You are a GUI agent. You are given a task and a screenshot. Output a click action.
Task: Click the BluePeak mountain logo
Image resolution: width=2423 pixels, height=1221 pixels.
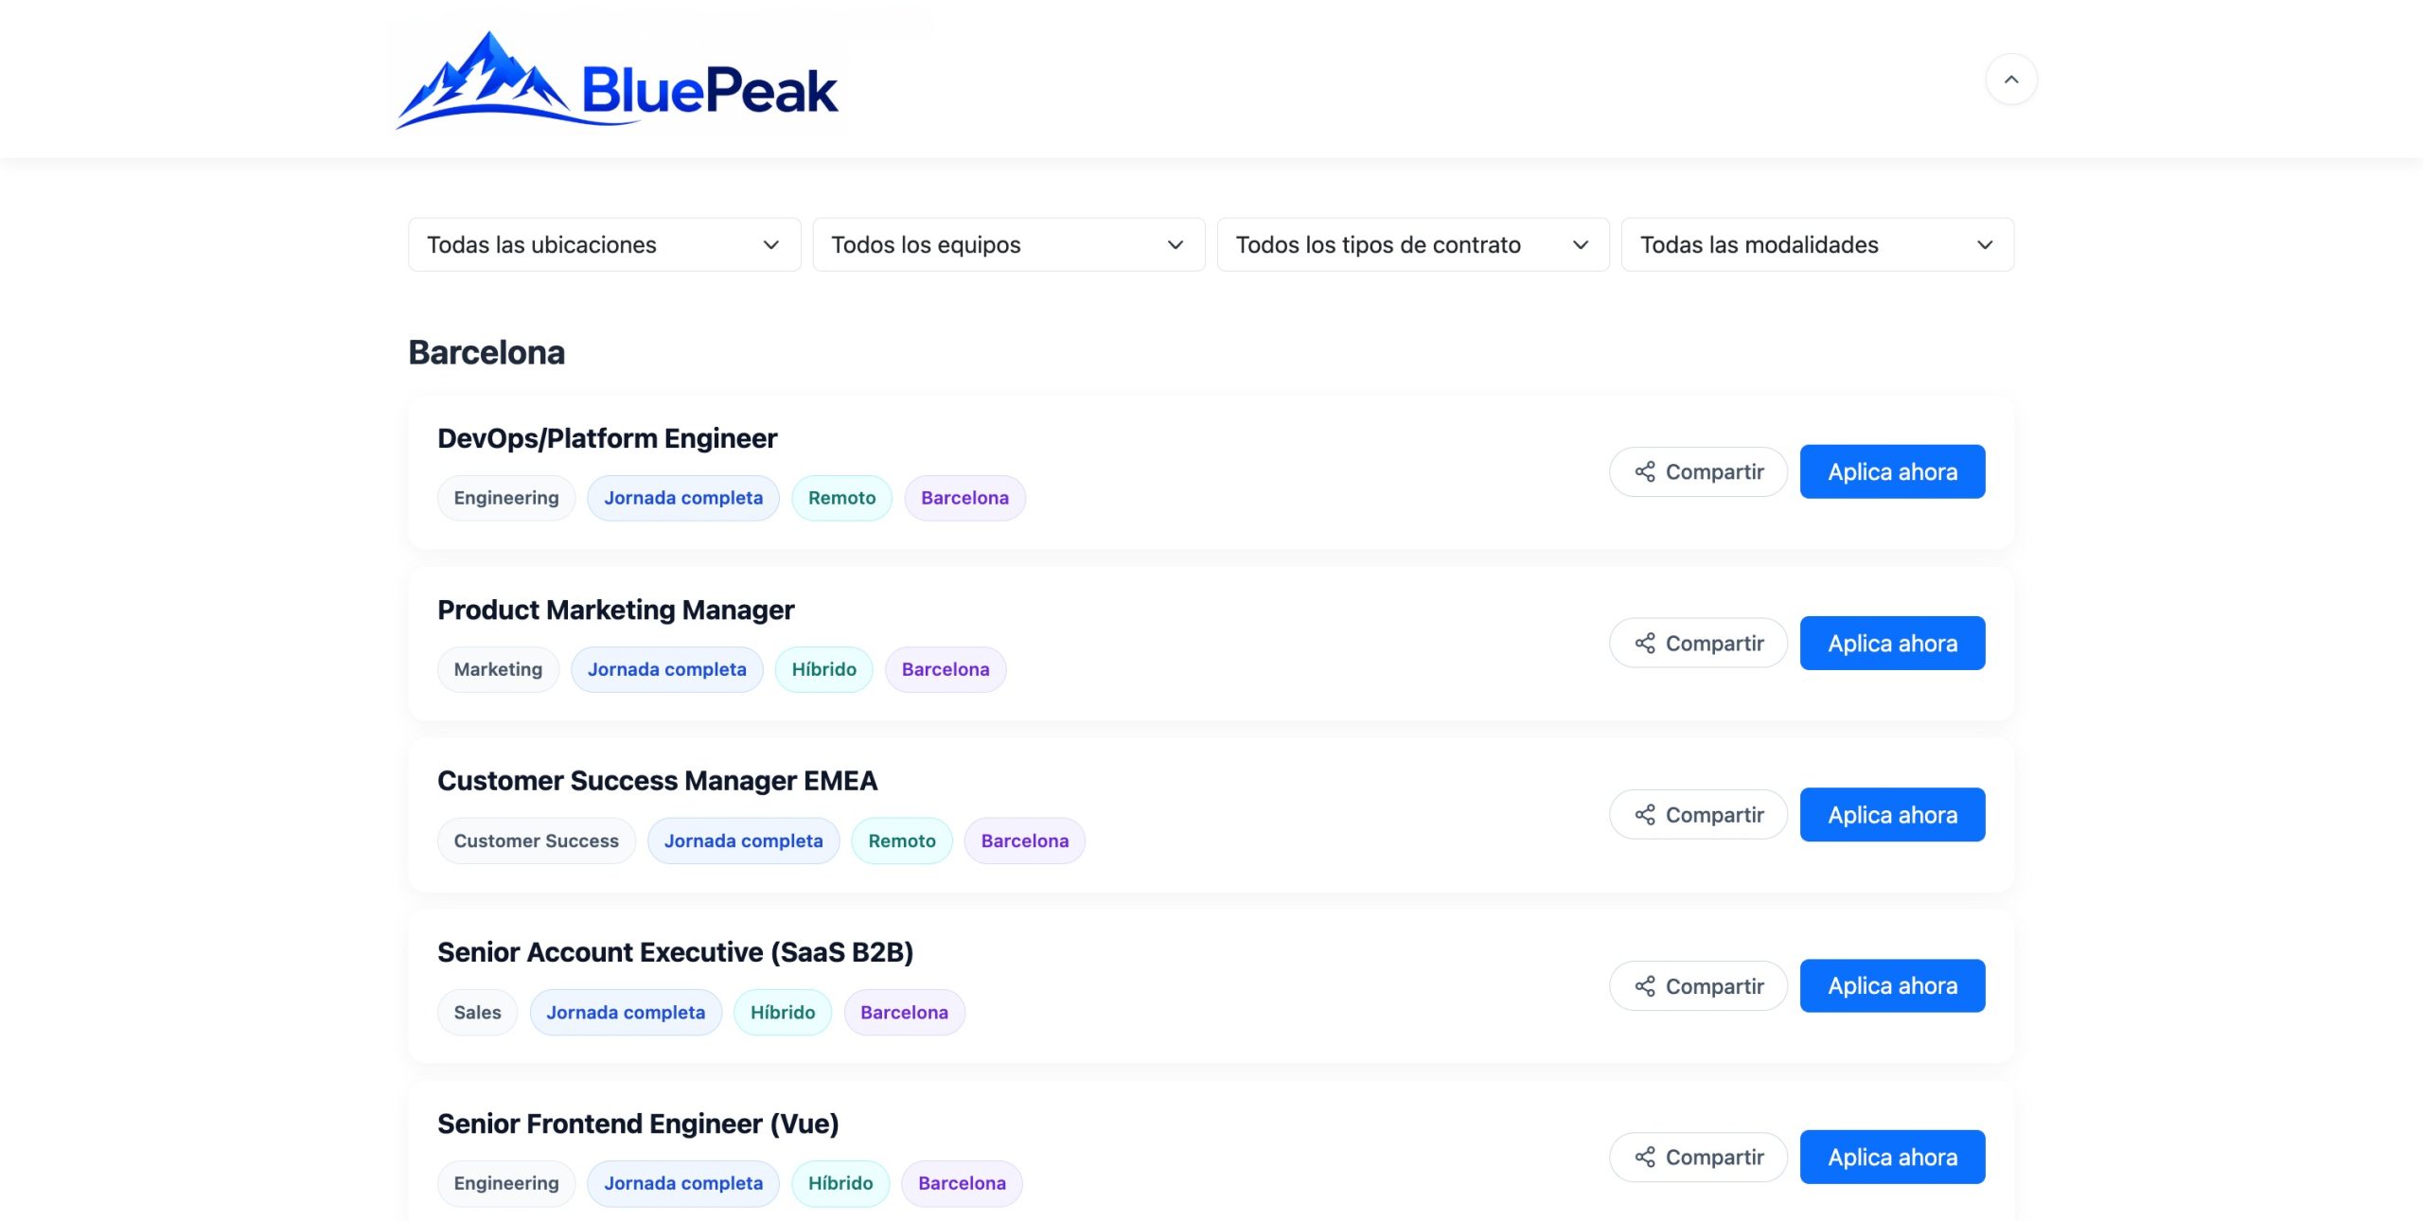click(x=617, y=80)
